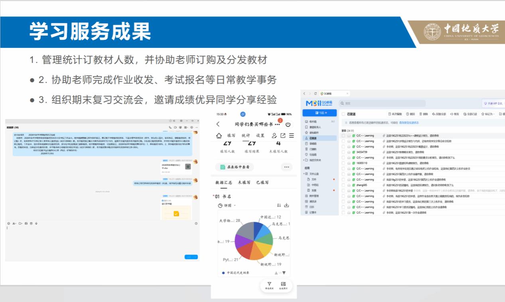Open the home icon in survey app
Image resolution: width=505 pixels, height=302 pixels.
tap(219, 135)
